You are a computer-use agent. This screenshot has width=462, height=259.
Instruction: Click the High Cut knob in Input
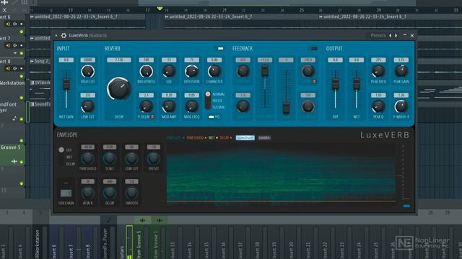(x=88, y=71)
